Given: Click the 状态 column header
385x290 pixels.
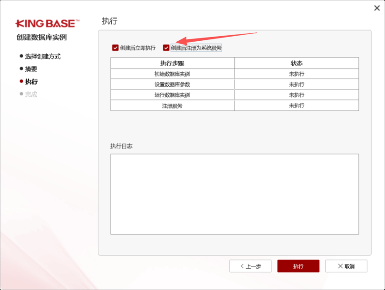Looking at the screenshot, I should click(297, 63).
